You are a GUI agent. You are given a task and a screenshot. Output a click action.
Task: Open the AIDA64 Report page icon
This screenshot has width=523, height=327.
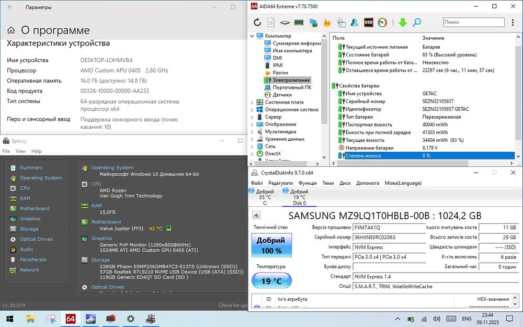(x=271, y=22)
